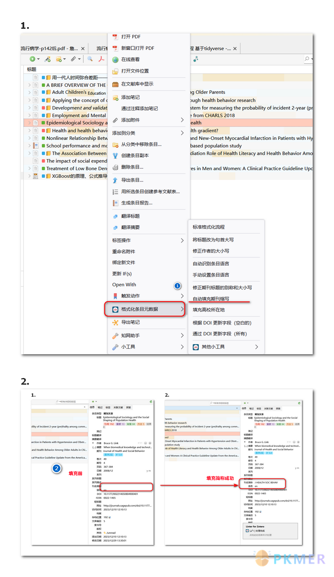Close the 流行病学-p142后.pdf tab
Image resolution: width=334 pixels, height=577 pixels.
tap(83, 48)
